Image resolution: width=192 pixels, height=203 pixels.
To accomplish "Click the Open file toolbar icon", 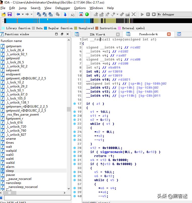I will (4, 14).
